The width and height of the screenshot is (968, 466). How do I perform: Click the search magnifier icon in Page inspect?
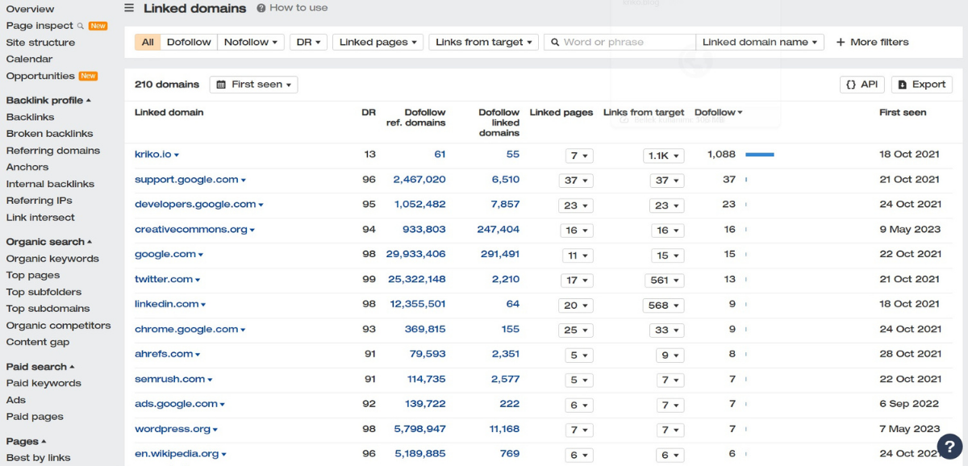[x=81, y=26]
